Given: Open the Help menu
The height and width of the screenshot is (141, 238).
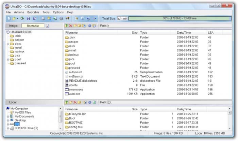Looking at the screenshot, I should tap(70, 12).
